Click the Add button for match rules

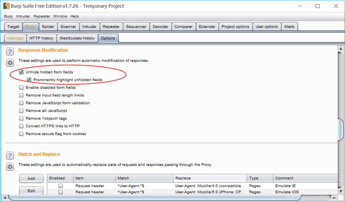(x=31, y=178)
